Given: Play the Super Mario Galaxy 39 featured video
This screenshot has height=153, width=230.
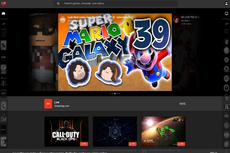Looking at the screenshot, I should (115, 52).
